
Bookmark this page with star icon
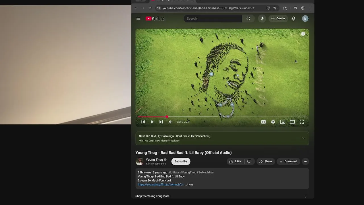click(275, 8)
